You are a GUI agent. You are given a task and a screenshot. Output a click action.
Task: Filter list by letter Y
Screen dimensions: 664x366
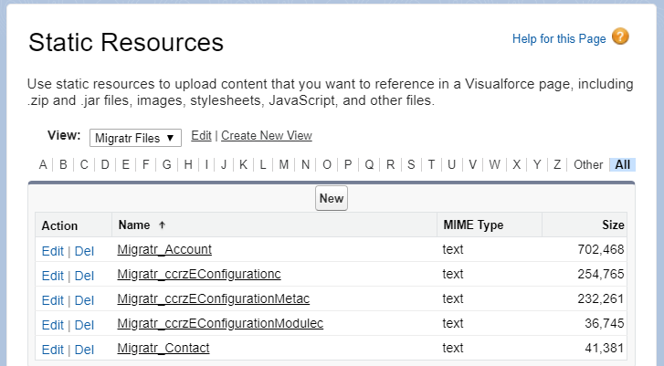537,164
